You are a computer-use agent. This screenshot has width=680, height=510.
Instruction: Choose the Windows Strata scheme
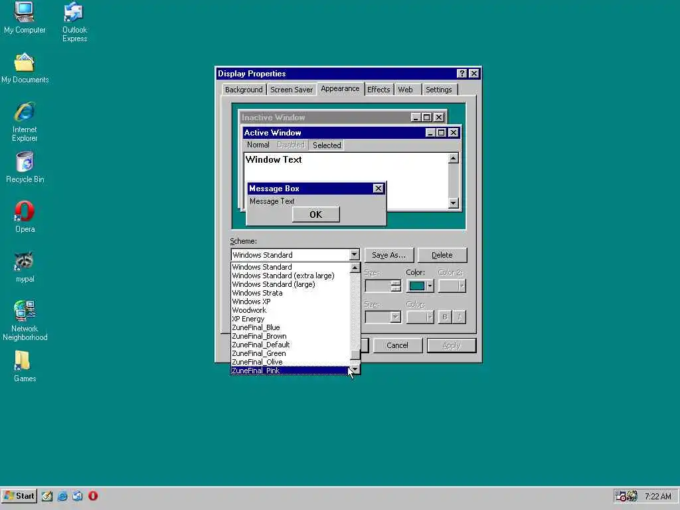(x=291, y=293)
